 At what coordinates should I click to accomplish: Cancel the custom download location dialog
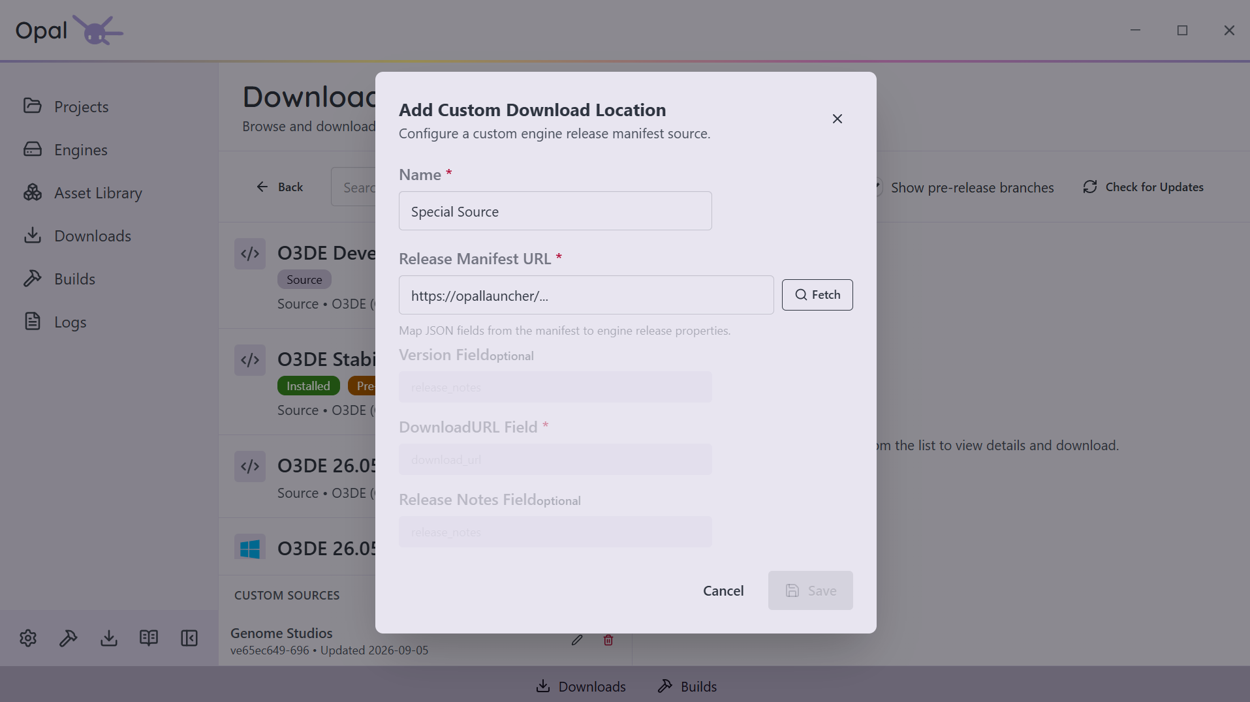coord(723,590)
